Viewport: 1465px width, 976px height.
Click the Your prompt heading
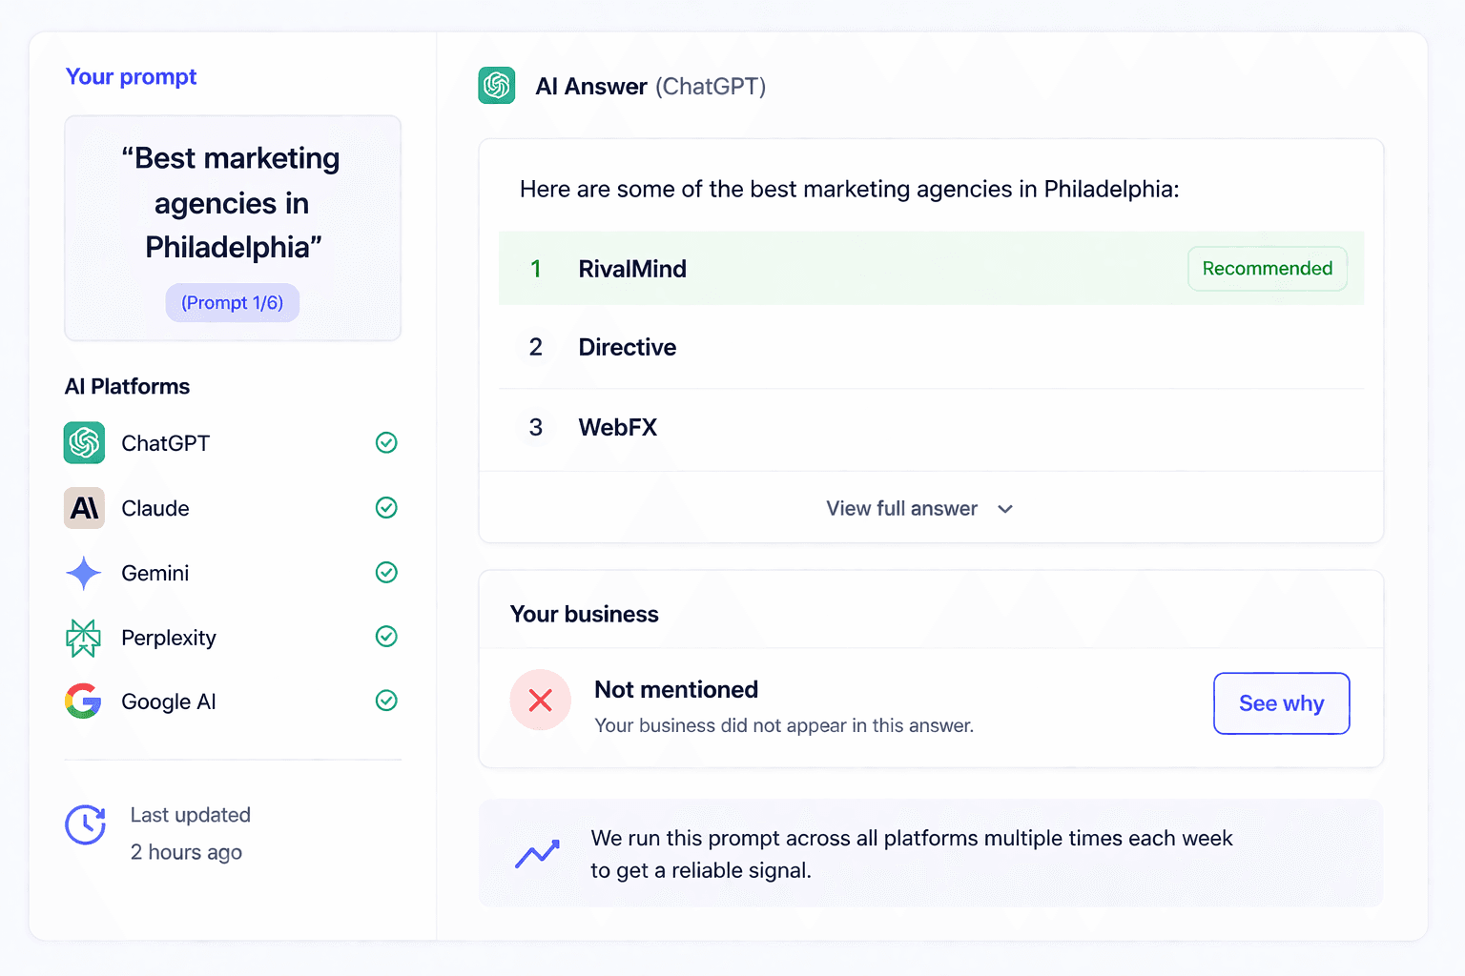point(131,77)
